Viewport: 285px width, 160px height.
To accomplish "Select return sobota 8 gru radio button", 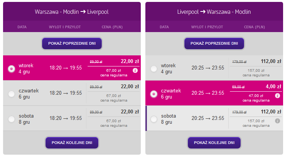I will point(154,119).
